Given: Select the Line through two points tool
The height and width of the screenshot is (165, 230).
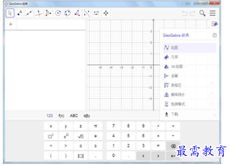Looking at the screenshot, I should (x=29, y=13).
